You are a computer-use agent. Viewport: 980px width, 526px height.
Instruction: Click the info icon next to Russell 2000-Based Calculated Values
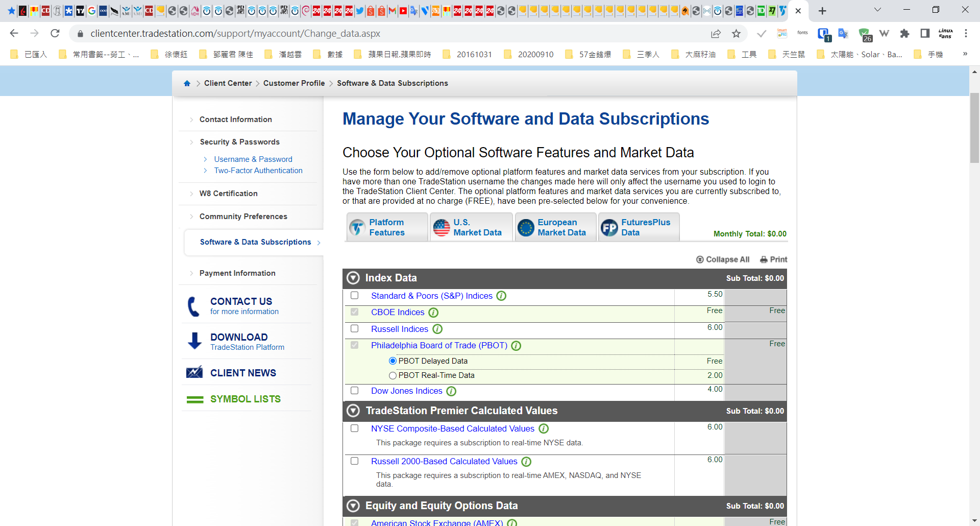coord(526,462)
